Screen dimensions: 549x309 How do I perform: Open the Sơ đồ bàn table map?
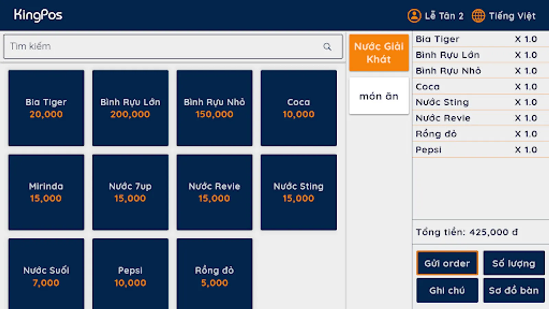click(x=514, y=290)
